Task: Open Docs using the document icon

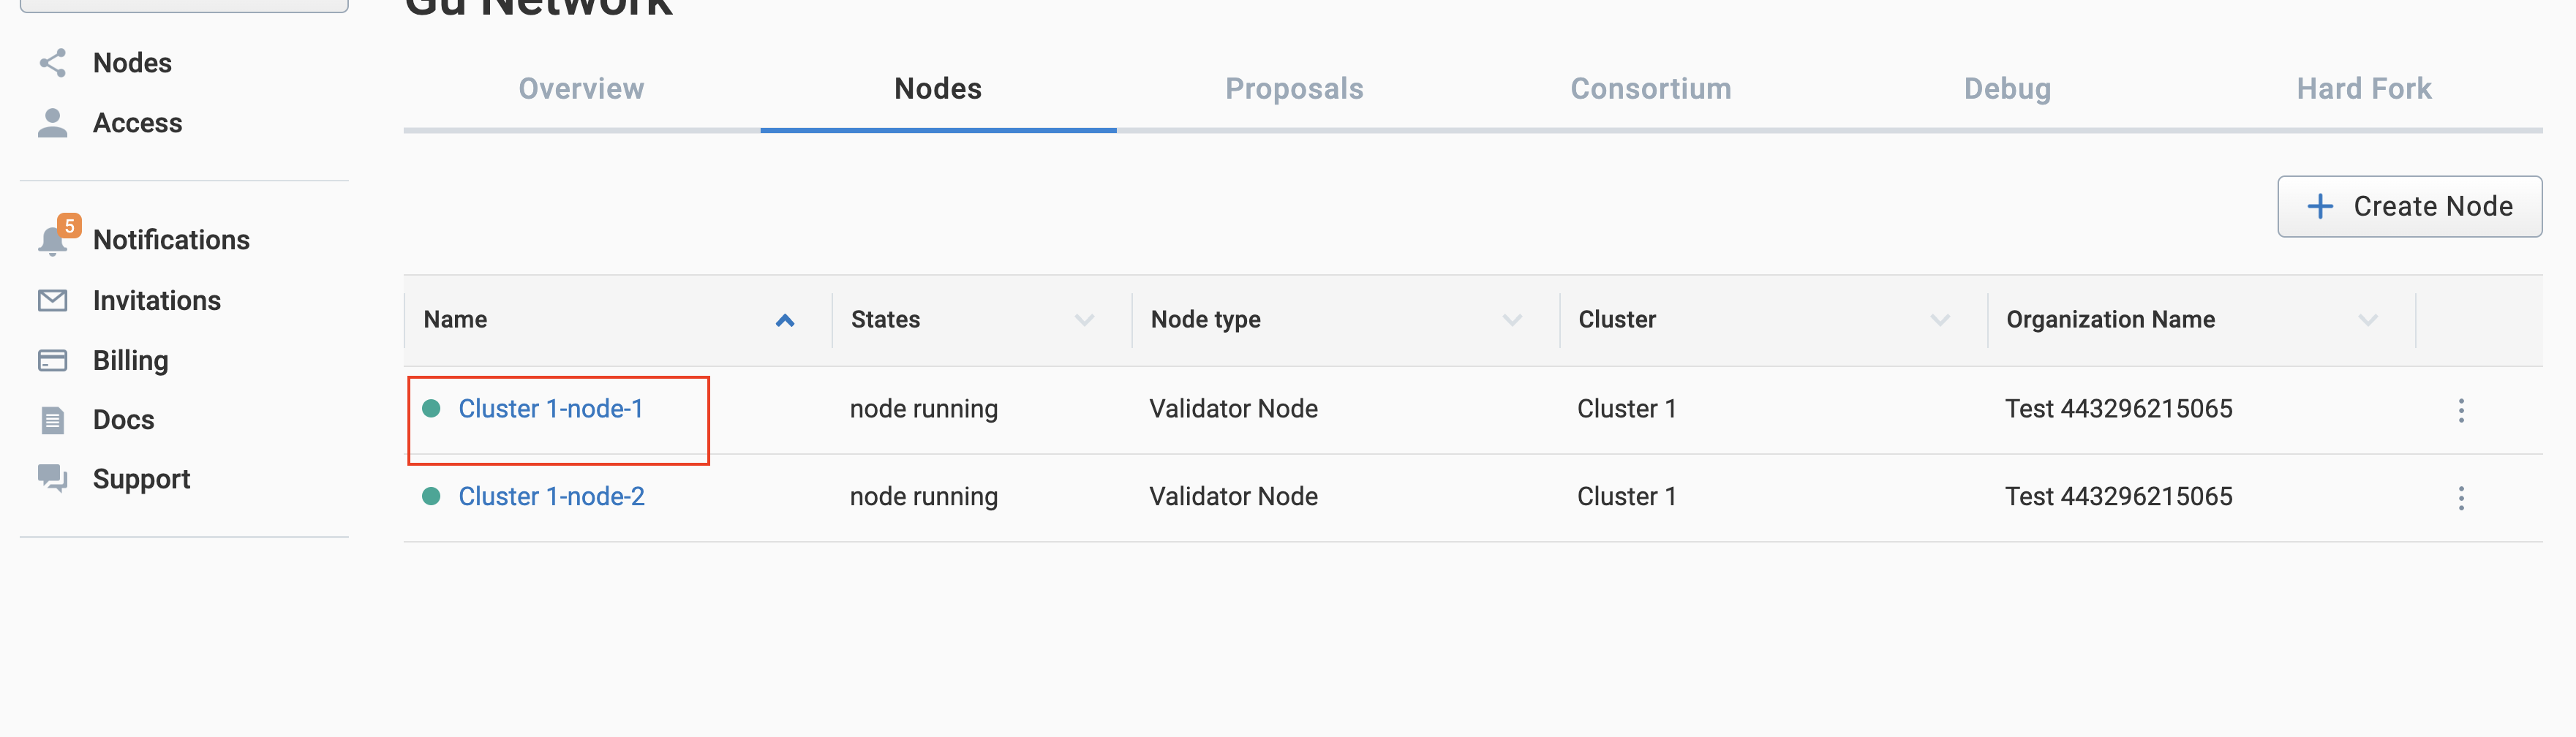Action: 52,419
